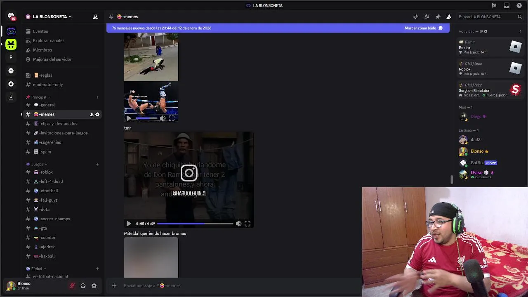This screenshot has width=528, height=297.
Task: Expand Actividad panel chevron arrow
Action: pos(520,31)
